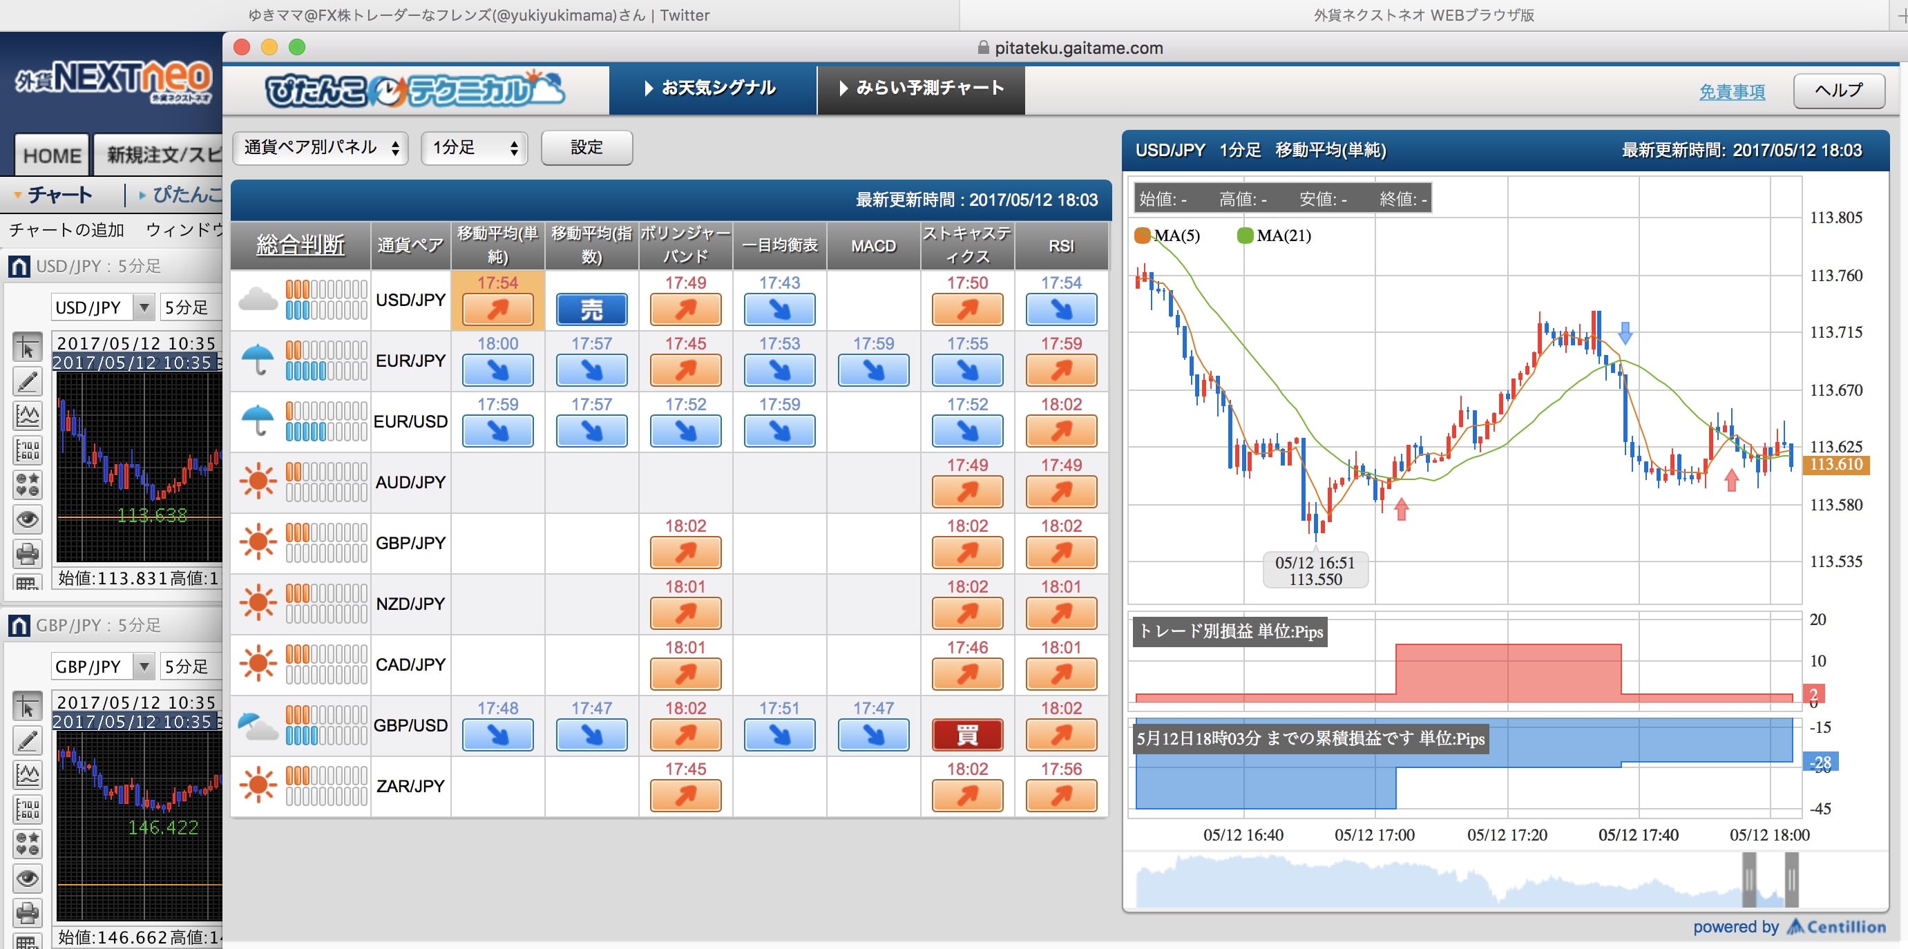Select 外貨ネクストネオ WEBブラウザ版 tab
Image resolution: width=1908 pixels, height=949 pixels.
point(1424,15)
